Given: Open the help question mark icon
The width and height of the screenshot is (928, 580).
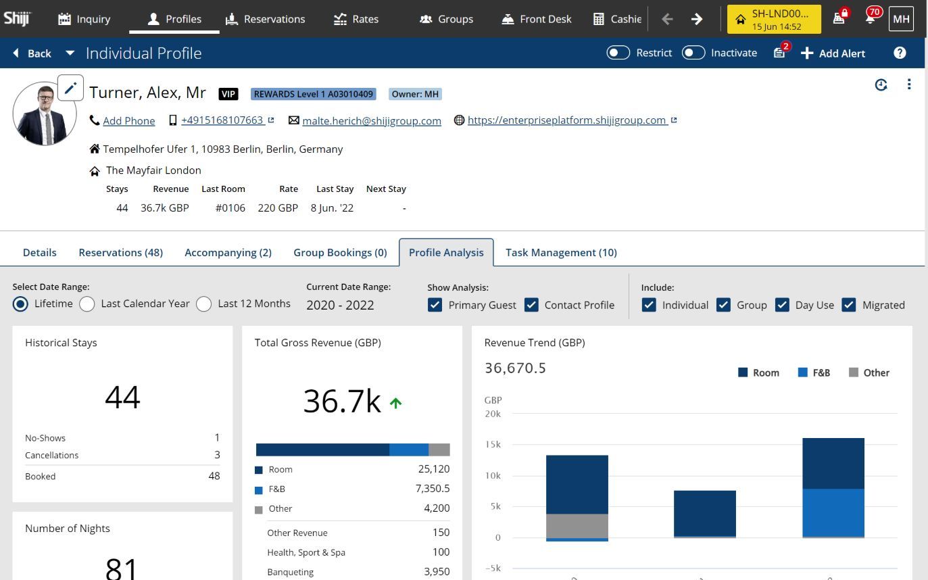Looking at the screenshot, I should click(900, 53).
